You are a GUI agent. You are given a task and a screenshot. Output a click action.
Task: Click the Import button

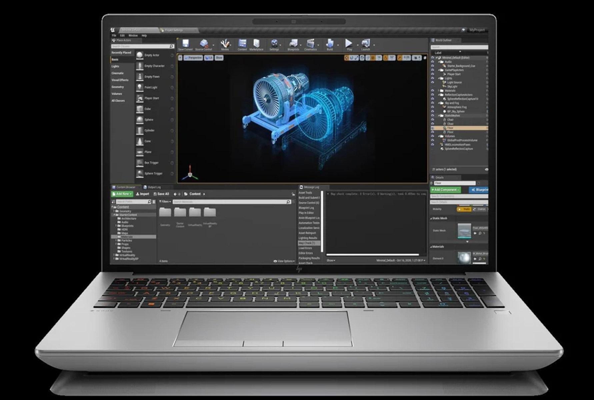click(143, 194)
